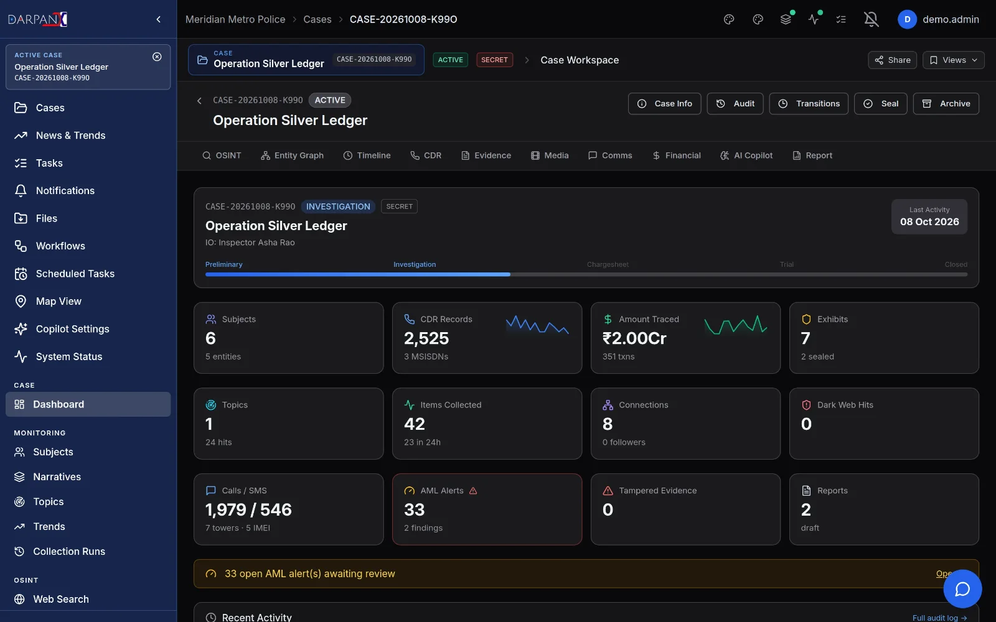The image size is (996, 622).
Task: Open the Evidence tab
Action: [486, 155]
